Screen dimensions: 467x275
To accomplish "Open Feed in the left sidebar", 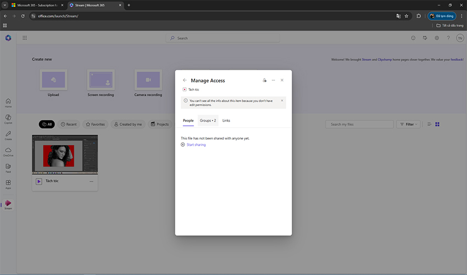I will point(8,168).
